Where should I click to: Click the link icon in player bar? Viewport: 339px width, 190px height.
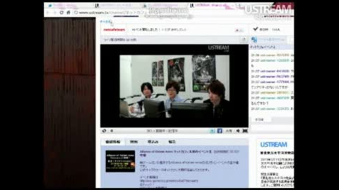(104, 131)
